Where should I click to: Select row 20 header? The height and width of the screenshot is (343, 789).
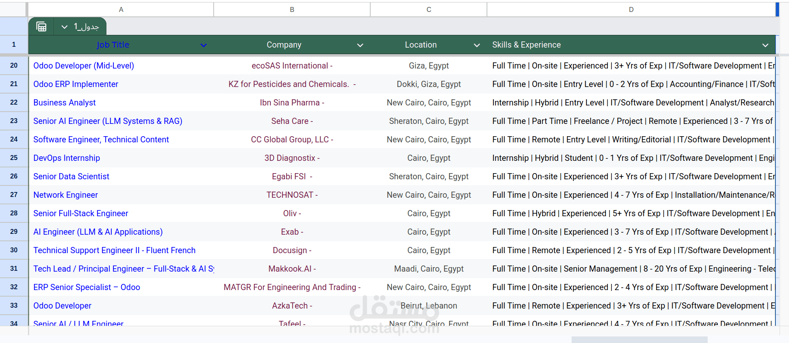14,65
